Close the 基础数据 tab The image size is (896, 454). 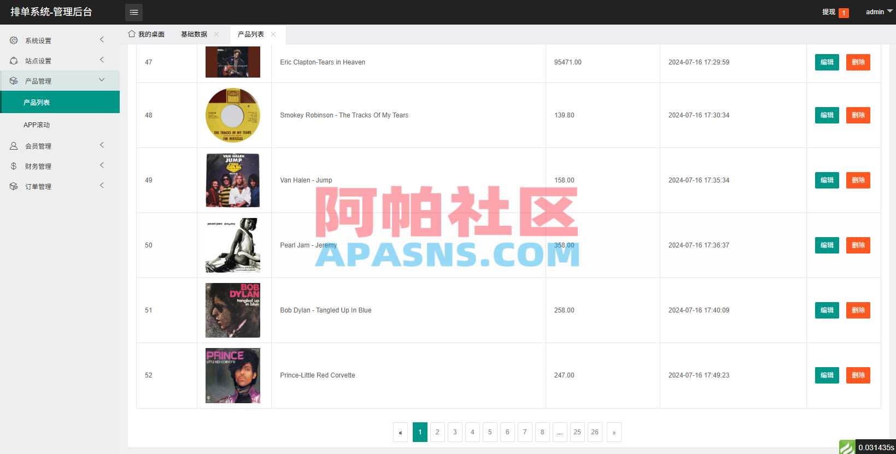pyautogui.click(x=216, y=34)
